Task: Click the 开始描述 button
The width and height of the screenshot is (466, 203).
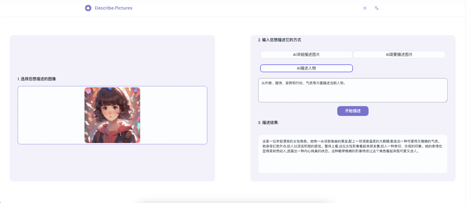Action: 353,111
